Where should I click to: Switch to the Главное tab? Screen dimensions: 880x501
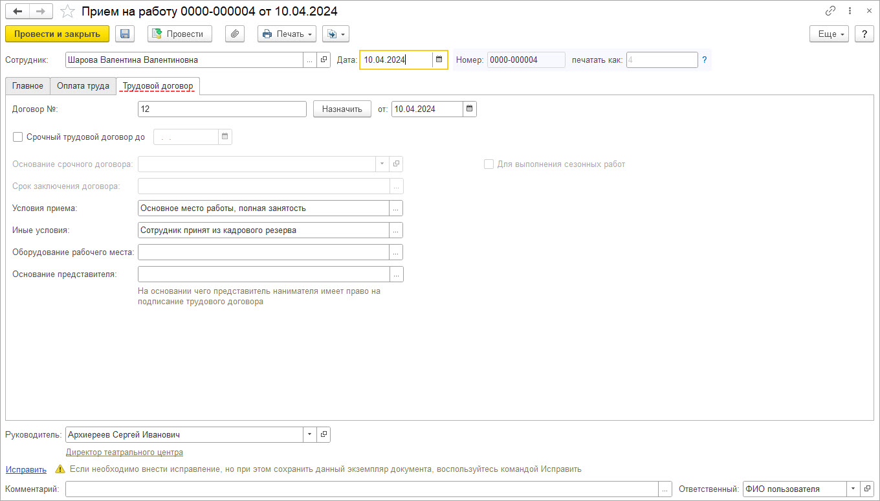[28, 86]
